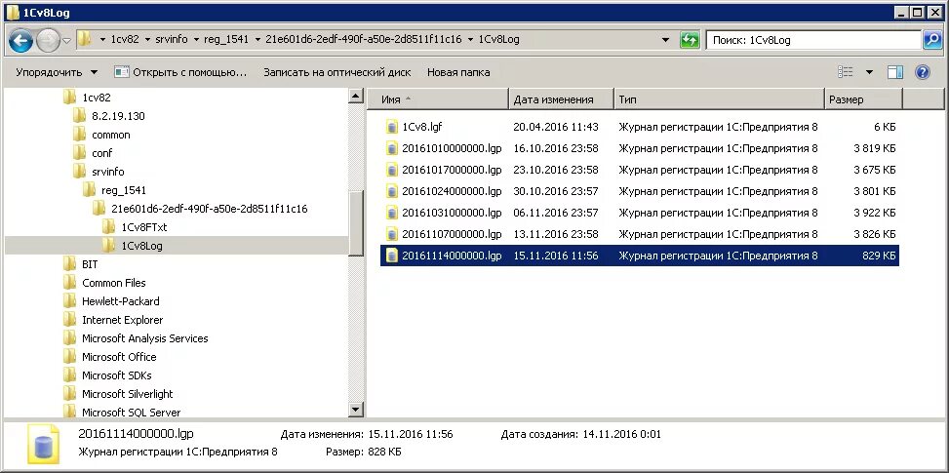The width and height of the screenshot is (949, 473).
Task: Click Открыть с помощью… button
Action: point(180,72)
